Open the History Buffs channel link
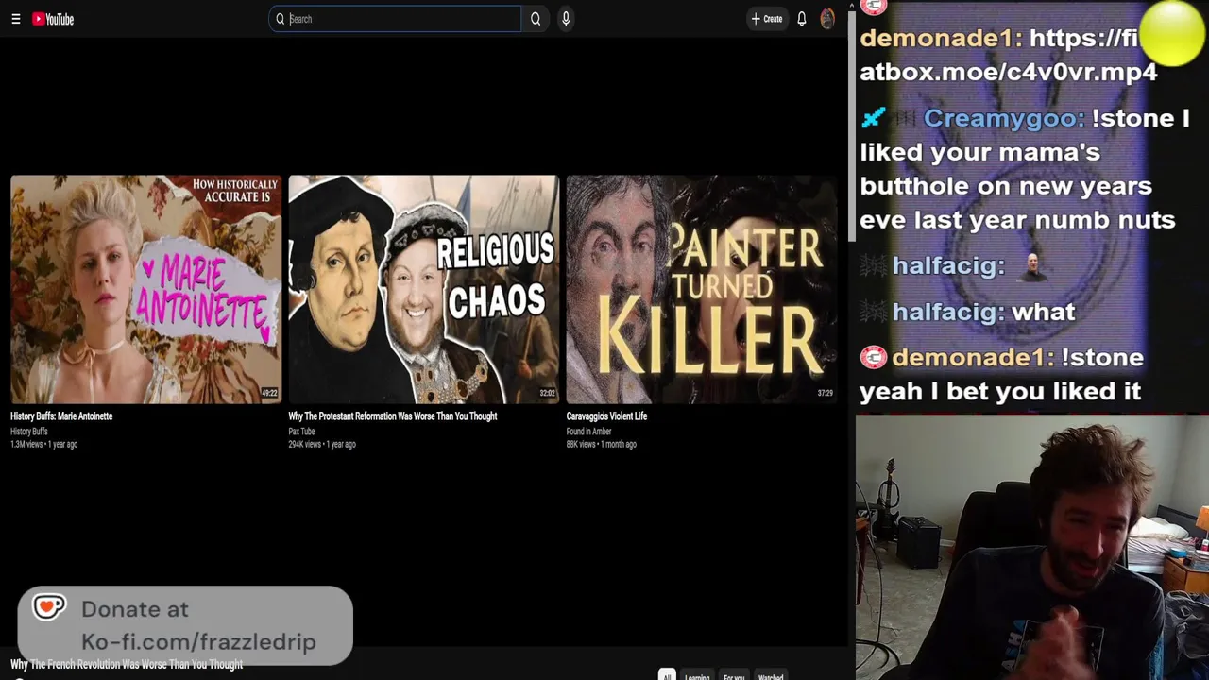1209x680 pixels. click(29, 432)
